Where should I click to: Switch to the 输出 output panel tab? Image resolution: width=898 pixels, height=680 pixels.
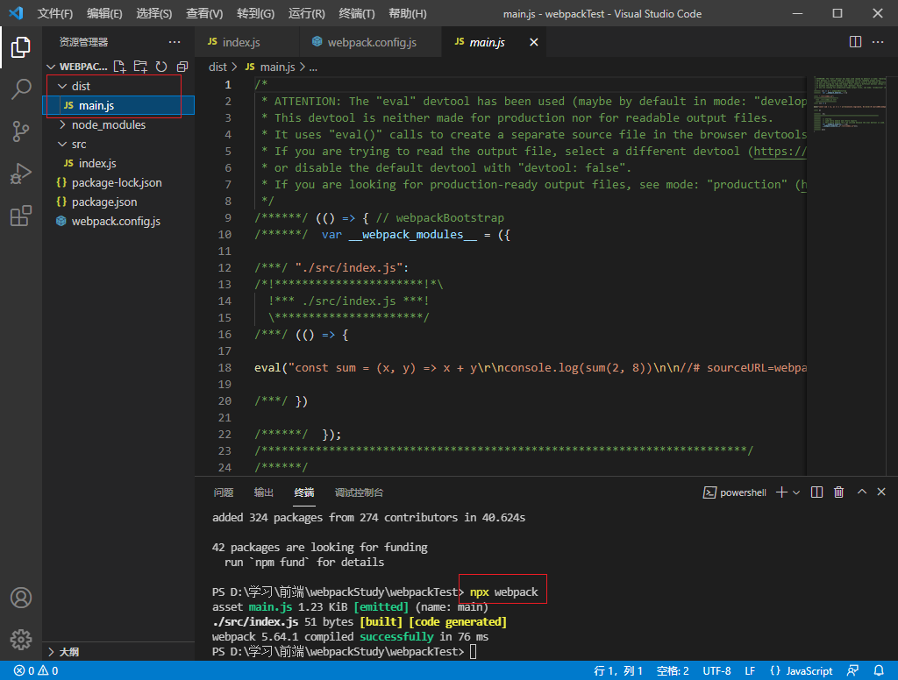coord(263,492)
